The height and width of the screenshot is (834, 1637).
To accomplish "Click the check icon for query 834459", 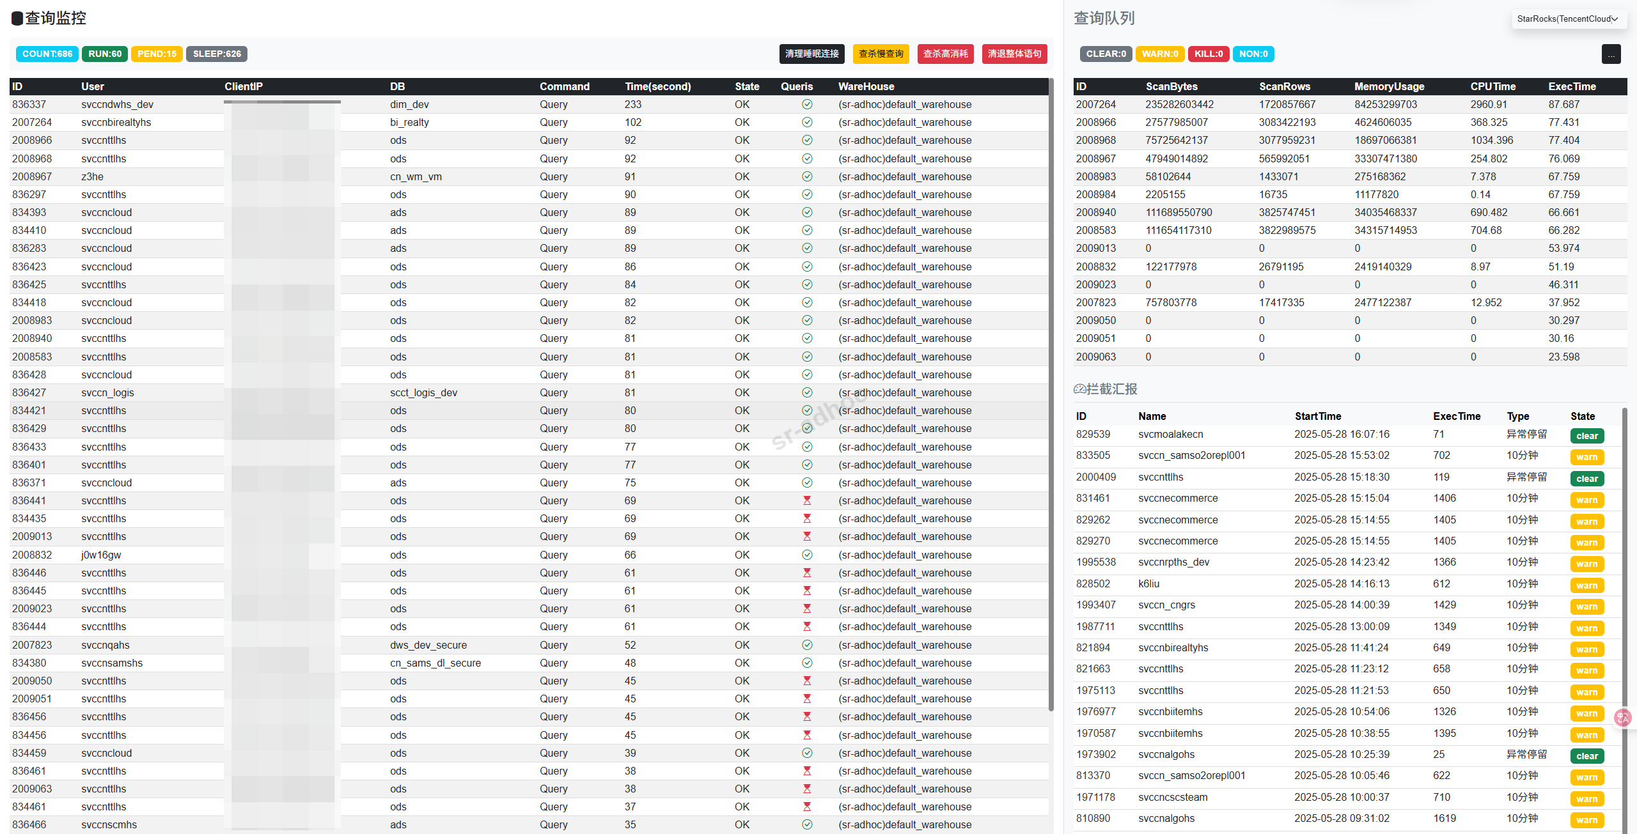I will pos(807,753).
